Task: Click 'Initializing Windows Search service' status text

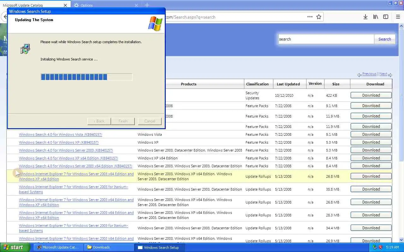Action: pyautogui.click(x=69, y=59)
